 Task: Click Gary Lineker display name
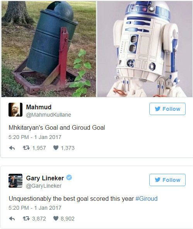coord(45,178)
